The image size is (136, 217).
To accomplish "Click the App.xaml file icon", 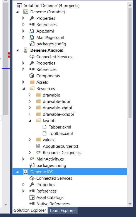I will [x=32, y=31].
